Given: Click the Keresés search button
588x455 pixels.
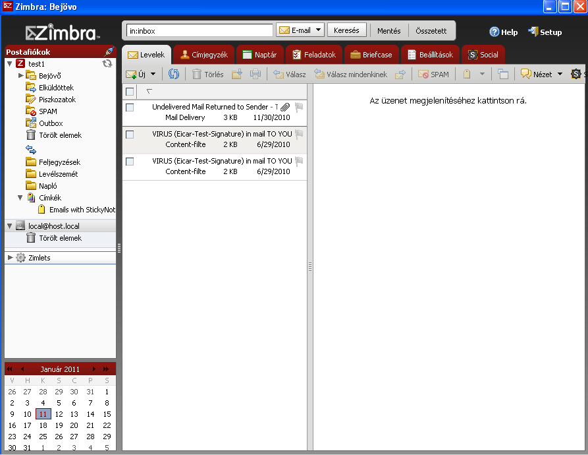Looking at the screenshot, I should point(346,30).
